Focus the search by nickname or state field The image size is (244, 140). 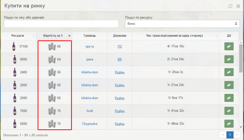click(61, 24)
